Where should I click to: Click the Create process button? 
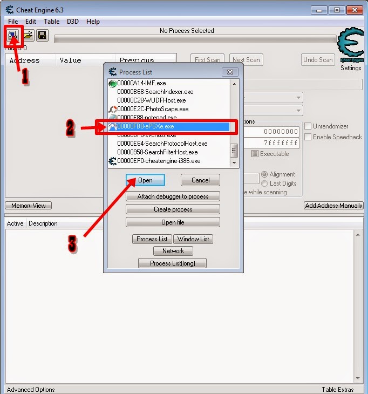173,209
